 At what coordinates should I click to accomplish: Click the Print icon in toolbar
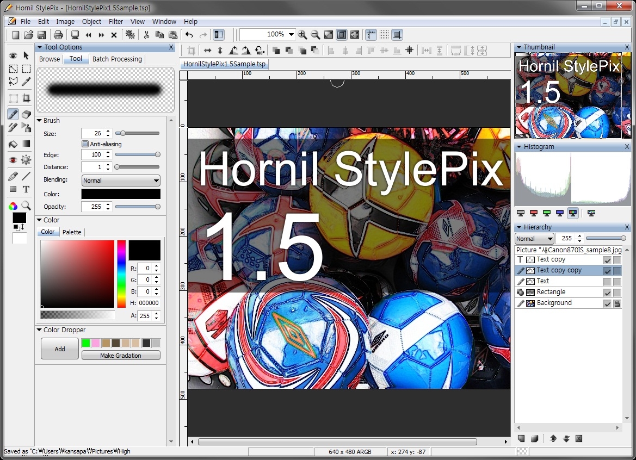[58, 35]
